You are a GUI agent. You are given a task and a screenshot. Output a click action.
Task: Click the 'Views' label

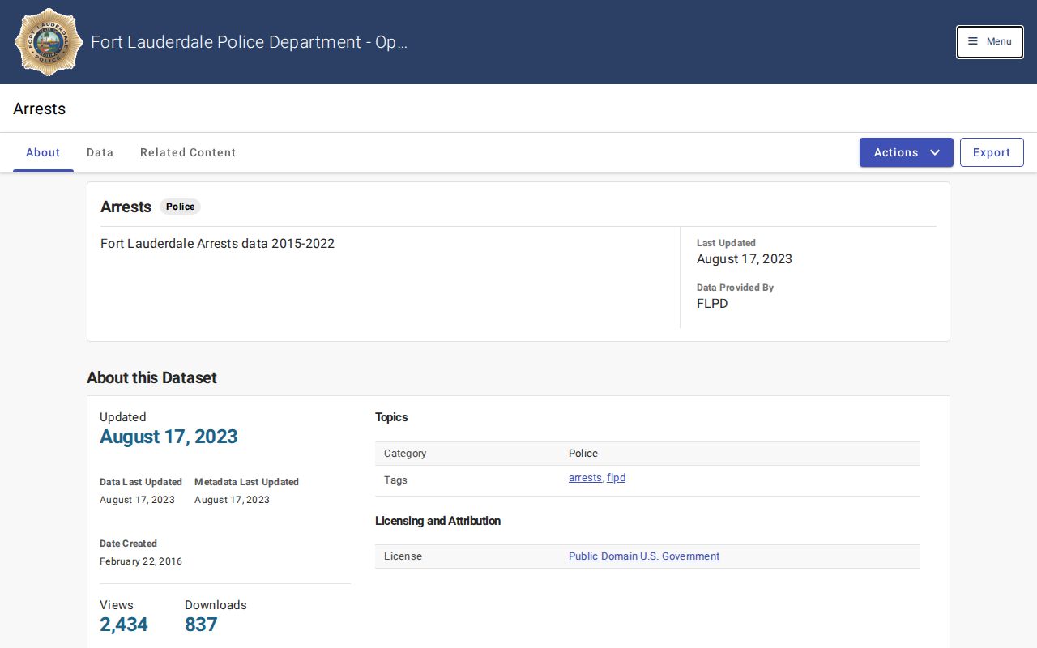point(117,605)
